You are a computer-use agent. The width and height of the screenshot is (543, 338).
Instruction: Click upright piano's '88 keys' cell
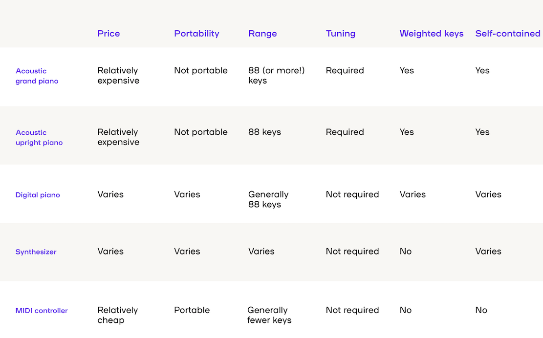[264, 132]
